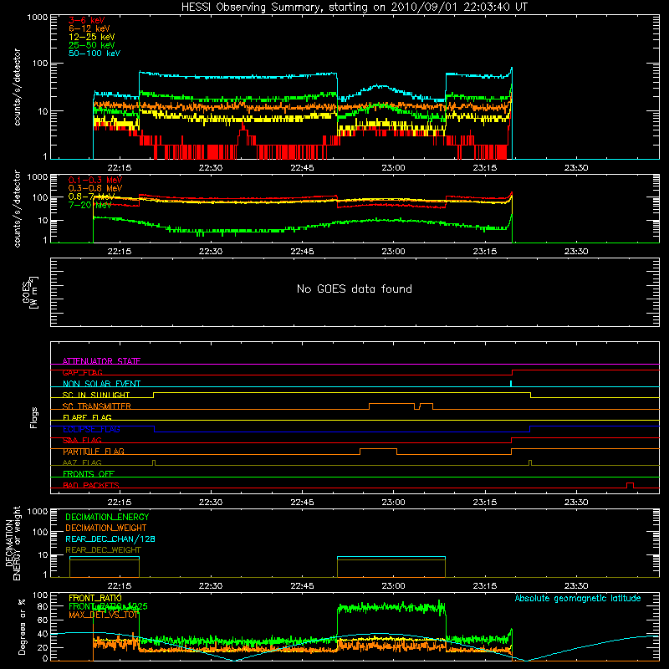Click the DECIMATION ENERGY or weight axis title
Screen dimensions: 669x669
[x=13, y=543]
